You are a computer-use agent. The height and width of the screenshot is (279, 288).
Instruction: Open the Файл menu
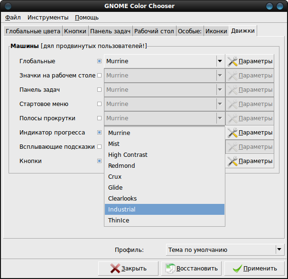(x=13, y=18)
